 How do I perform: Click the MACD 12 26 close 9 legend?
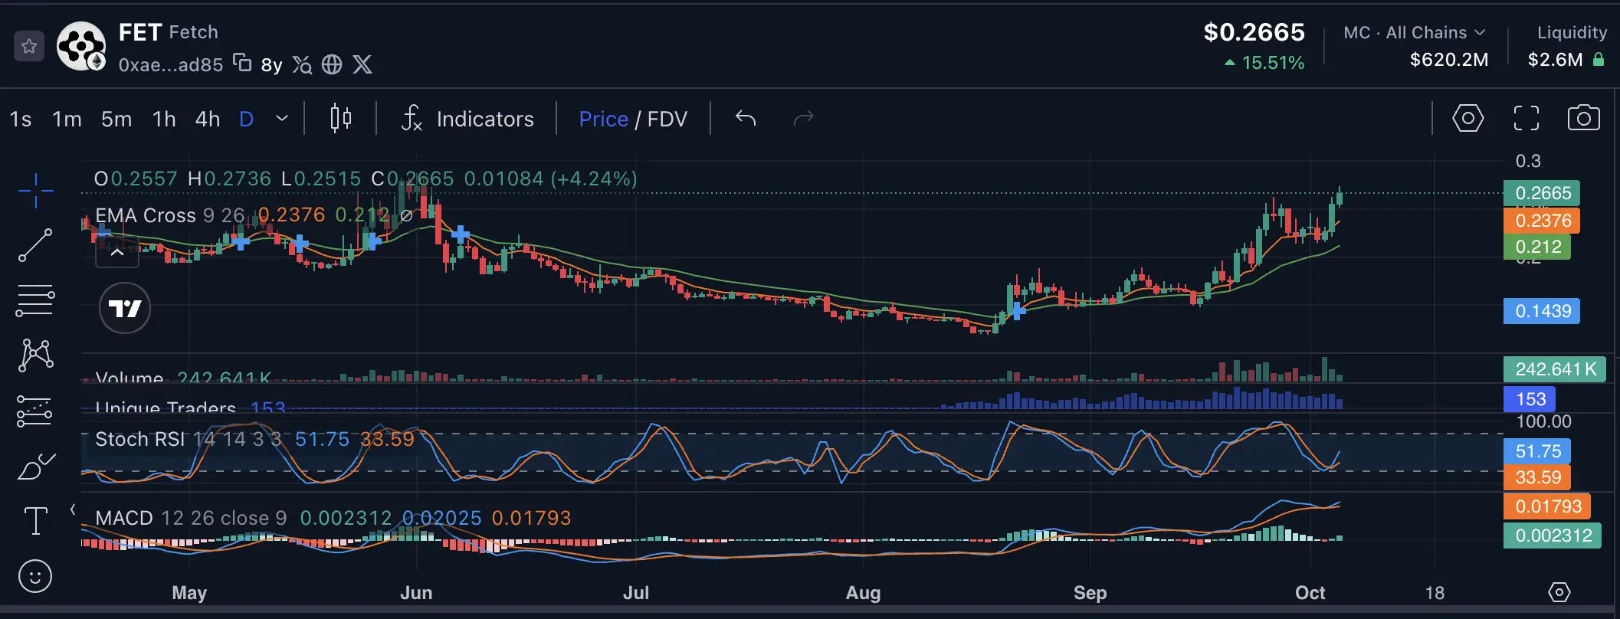coord(191,518)
